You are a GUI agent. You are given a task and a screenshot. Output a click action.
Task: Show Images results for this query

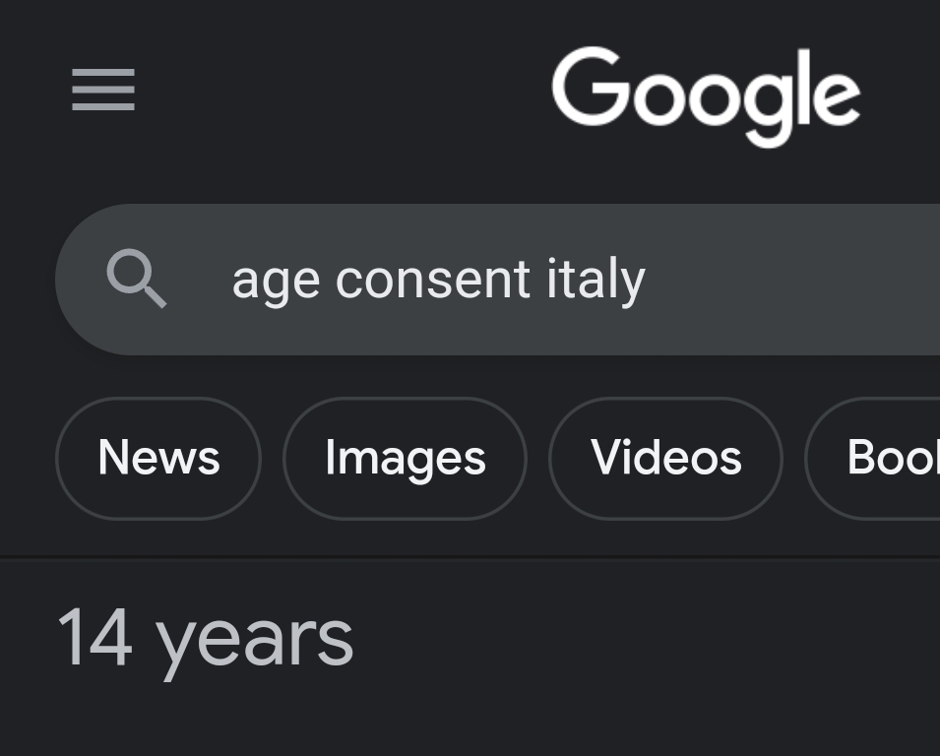click(405, 458)
